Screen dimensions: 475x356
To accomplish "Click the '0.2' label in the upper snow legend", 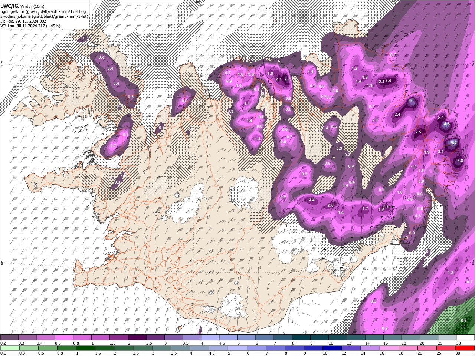I will click(3, 343).
